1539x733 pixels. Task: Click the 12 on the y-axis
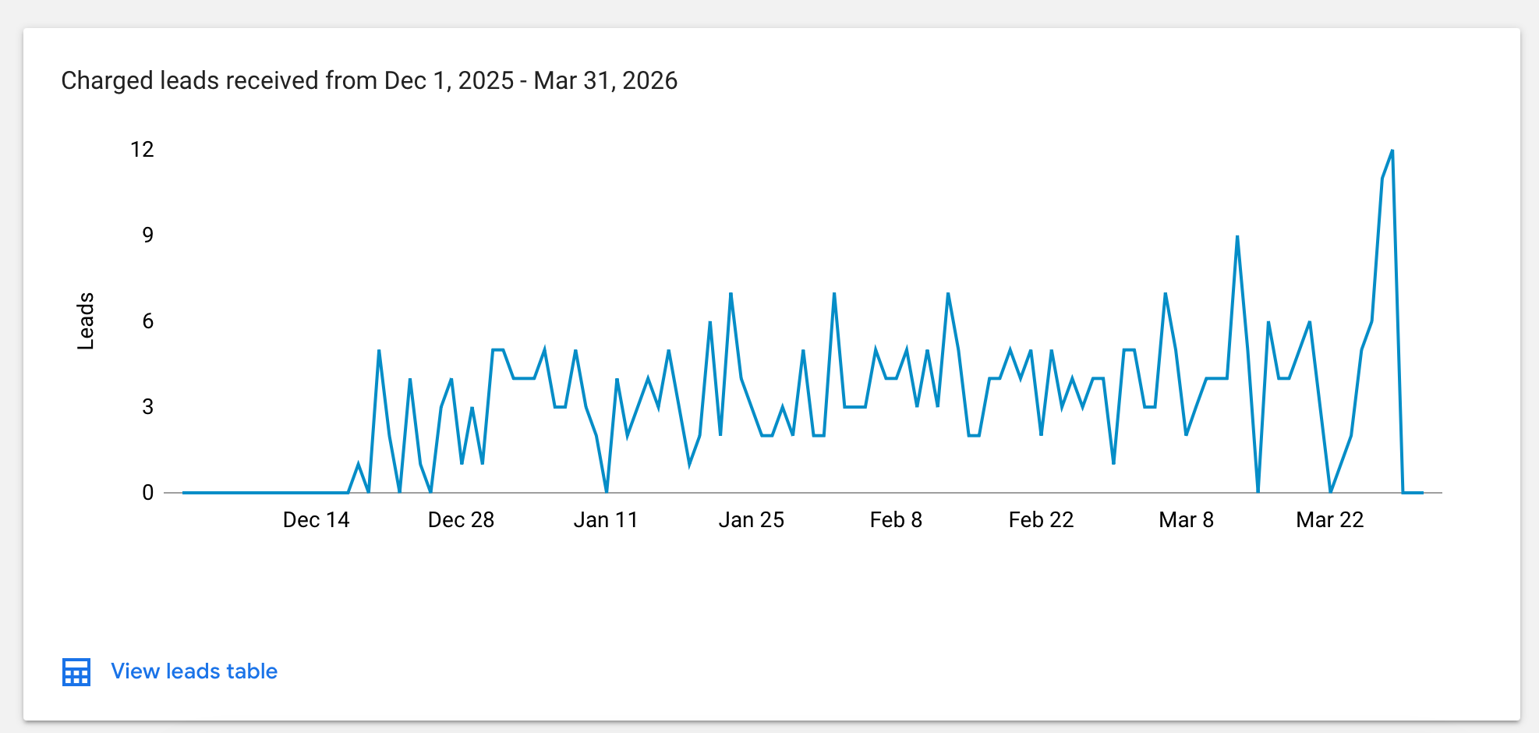pyautogui.click(x=141, y=149)
